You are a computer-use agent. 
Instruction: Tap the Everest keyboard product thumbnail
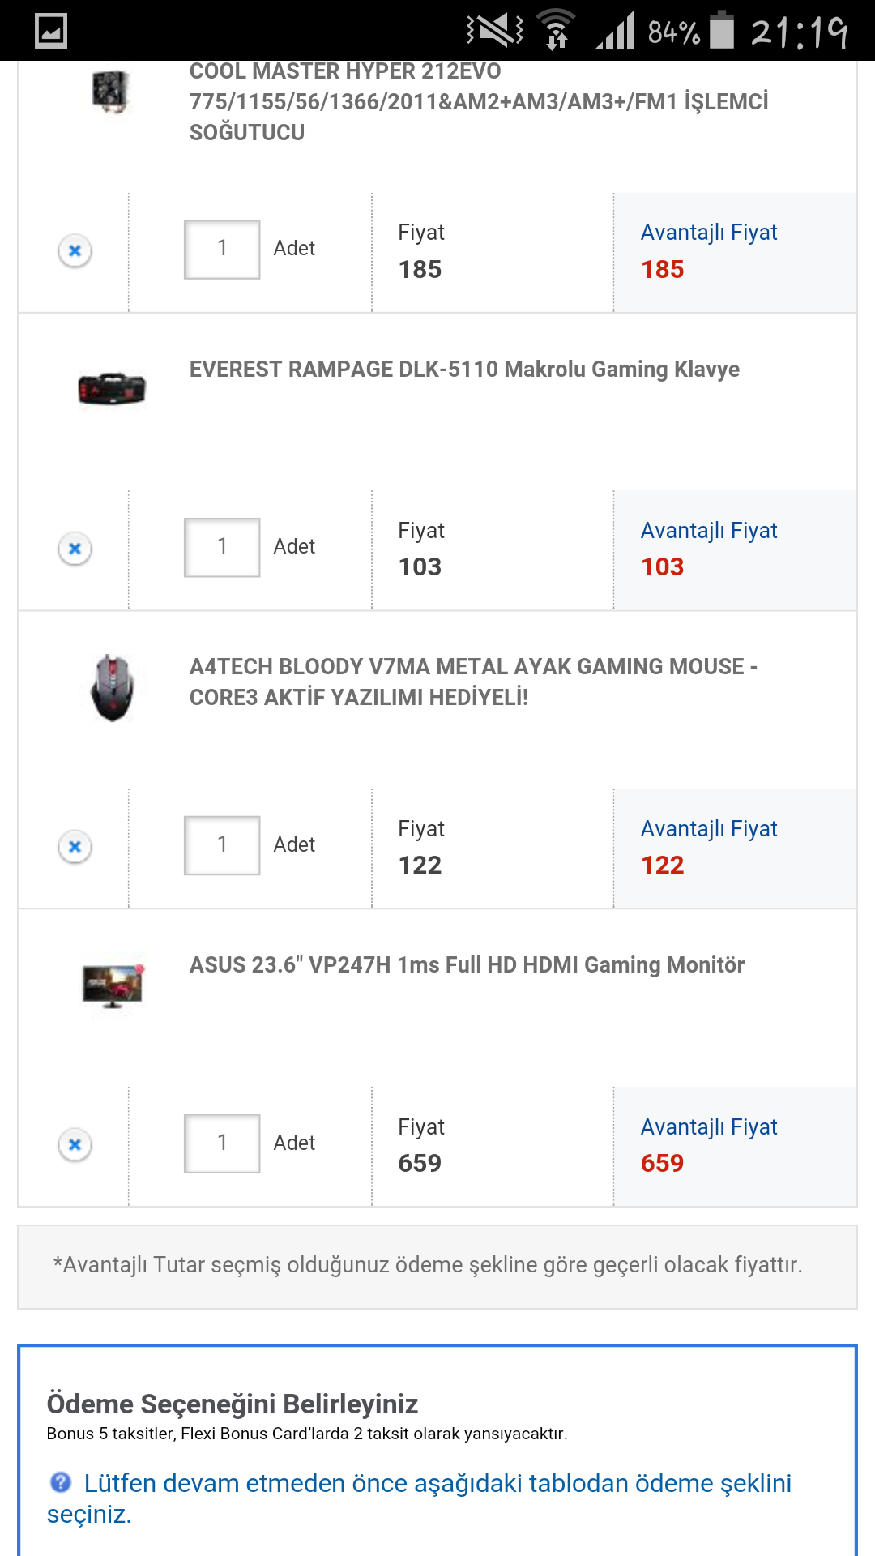[x=112, y=389]
